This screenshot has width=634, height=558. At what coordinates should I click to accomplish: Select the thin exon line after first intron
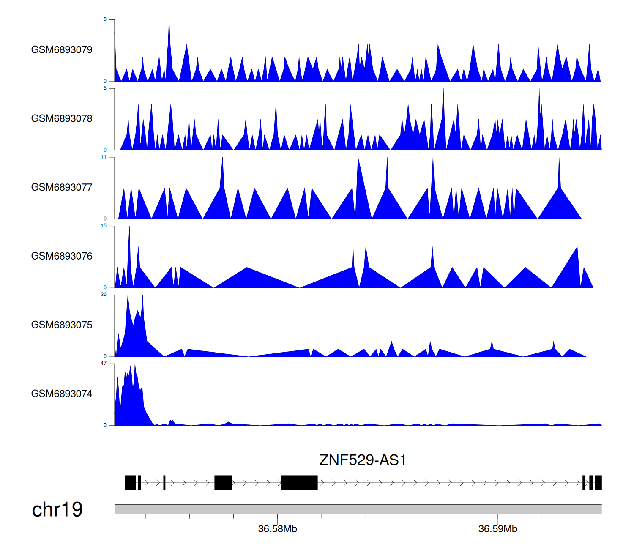(164, 483)
